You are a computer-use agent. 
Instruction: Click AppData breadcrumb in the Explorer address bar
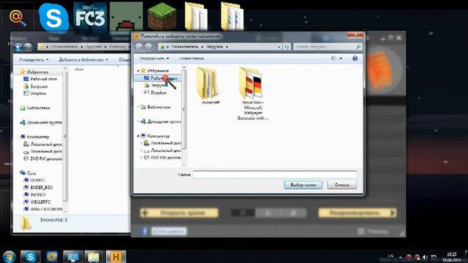tap(94, 47)
